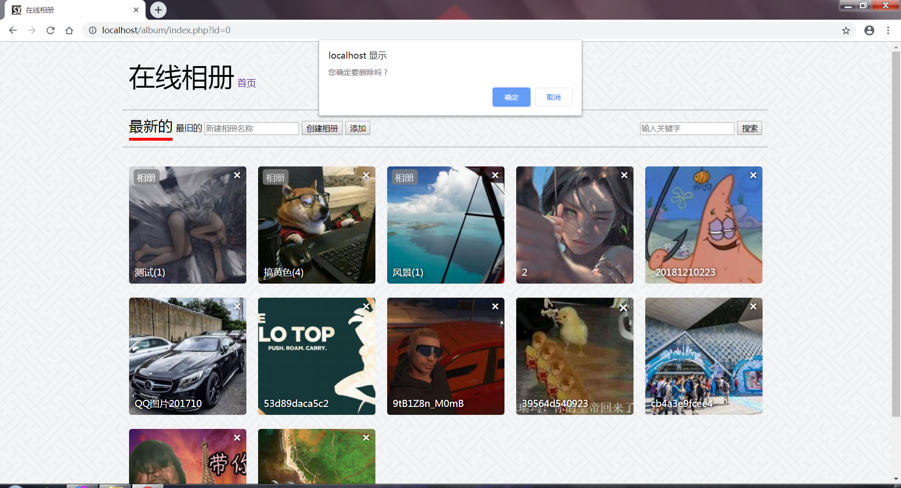Image resolution: width=901 pixels, height=488 pixels.
Task: Open the 风景(1) album thumbnail
Action: click(446, 225)
